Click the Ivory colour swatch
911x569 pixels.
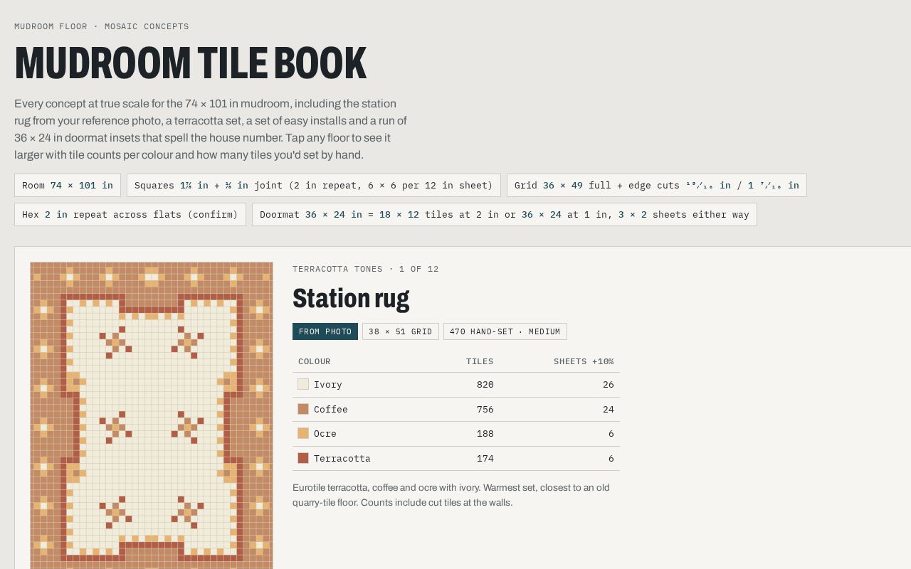click(303, 384)
